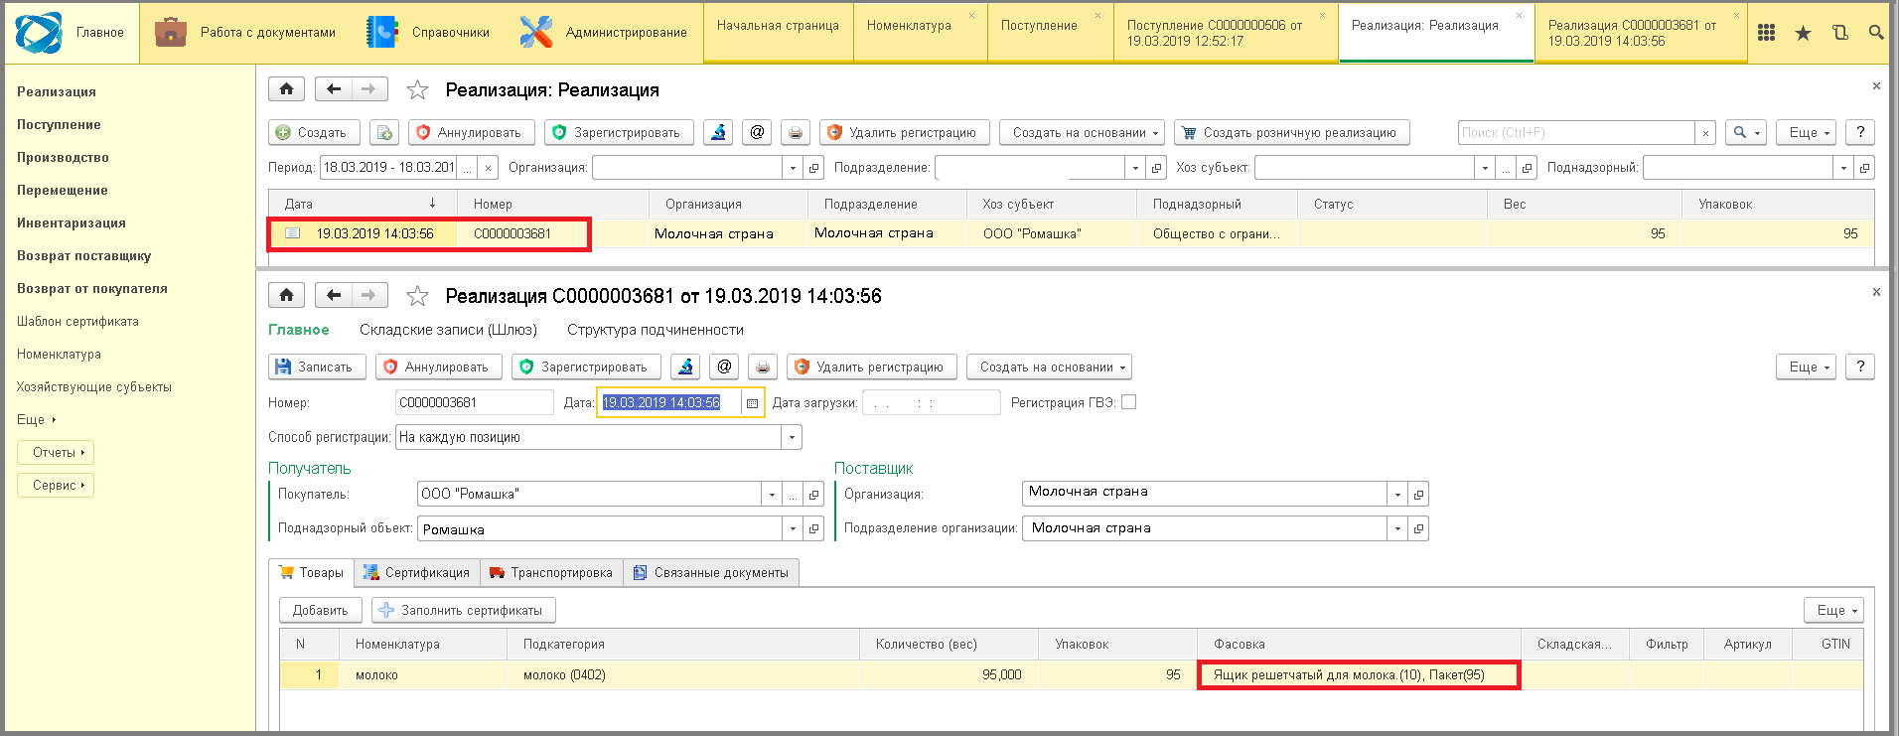Viewport: 1899px width, 736px height.
Task: Click the Администрирование tools icon
Action: (x=536, y=32)
